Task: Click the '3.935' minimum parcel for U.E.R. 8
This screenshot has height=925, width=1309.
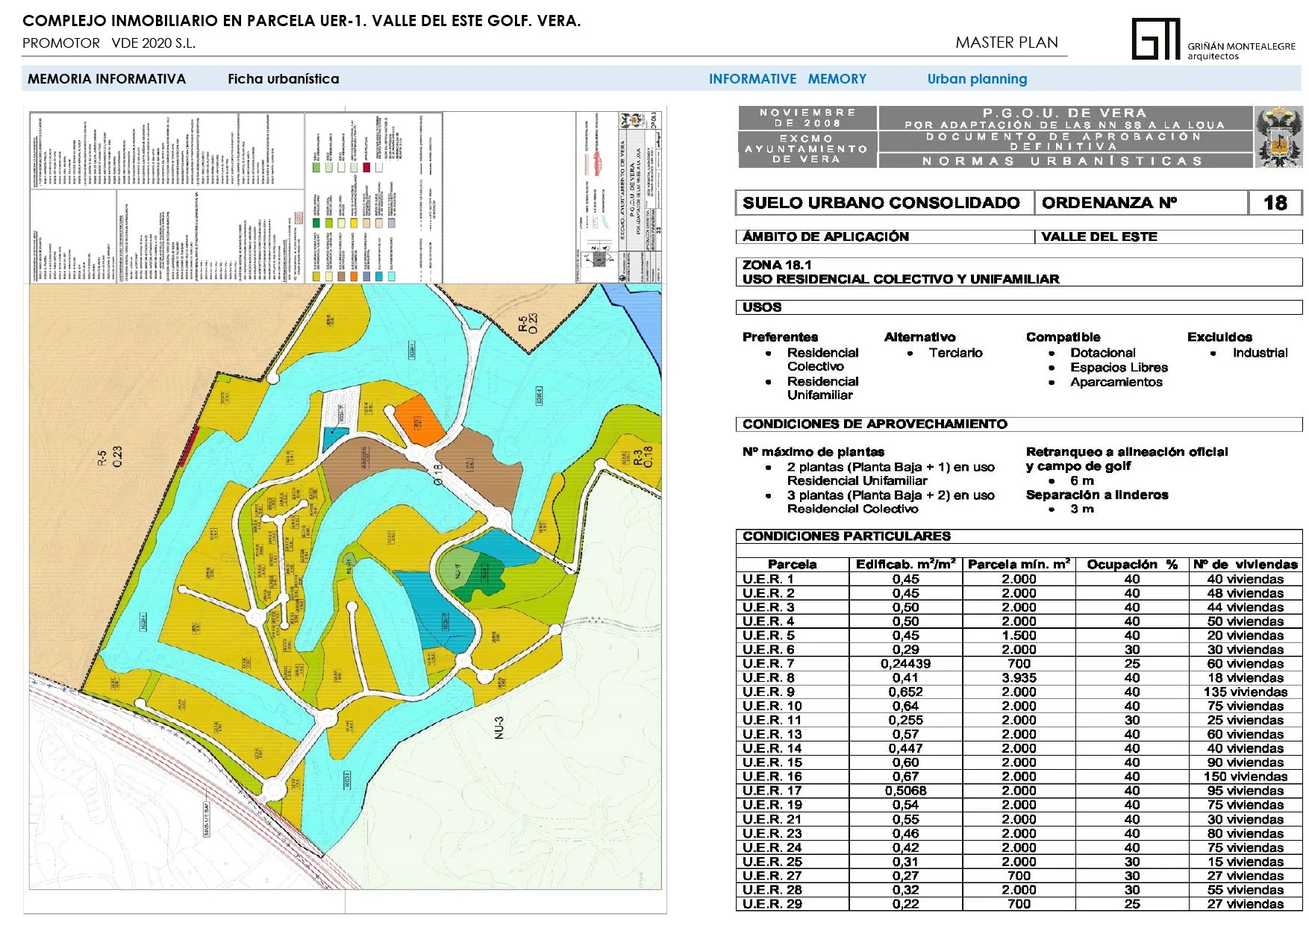Action: [x=1019, y=678]
